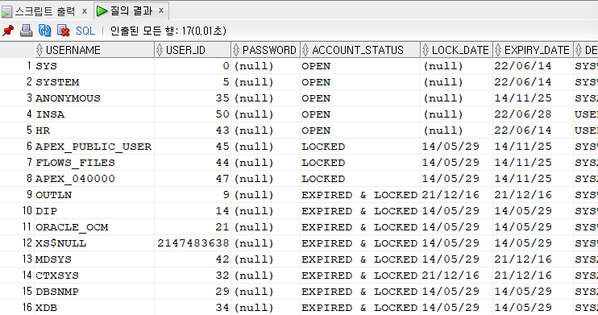The image size is (598, 315).
Task: Select the XDB username cell
Action: 94,308
